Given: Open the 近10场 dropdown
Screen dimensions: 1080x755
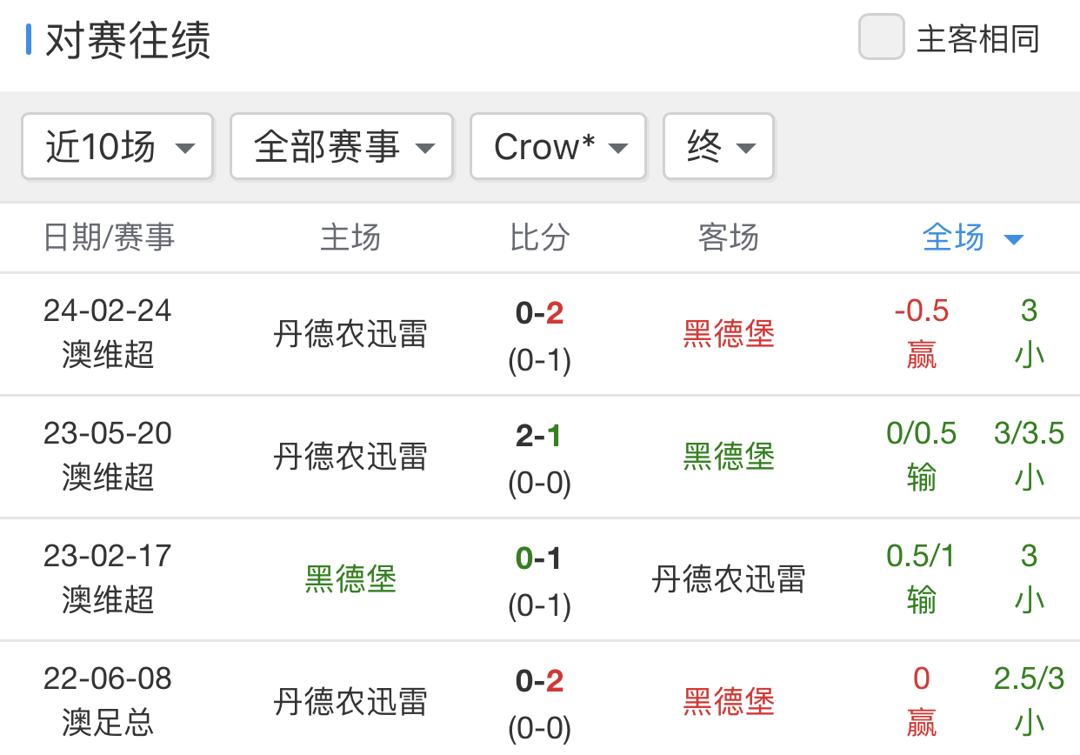Looking at the screenshot, I should 117,147.
